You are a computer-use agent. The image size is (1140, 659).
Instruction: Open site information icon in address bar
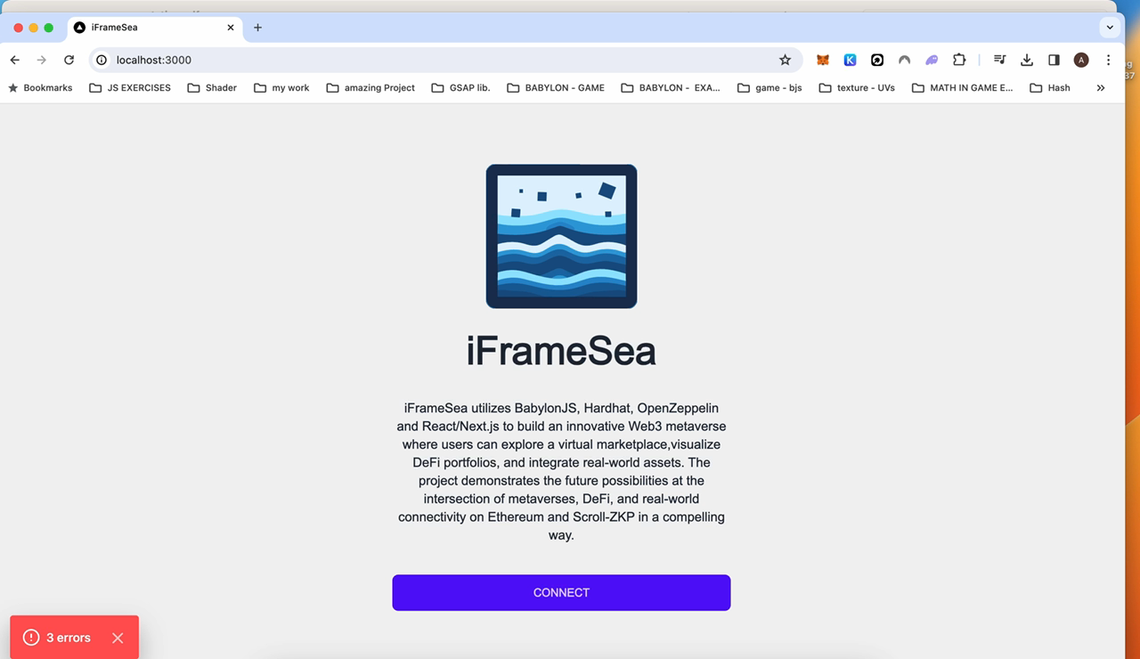click(x=102, y=60)
